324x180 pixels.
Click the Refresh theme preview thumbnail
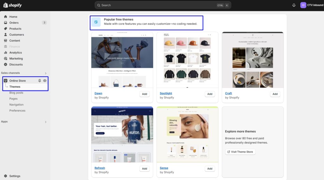(x=122, y=134)
